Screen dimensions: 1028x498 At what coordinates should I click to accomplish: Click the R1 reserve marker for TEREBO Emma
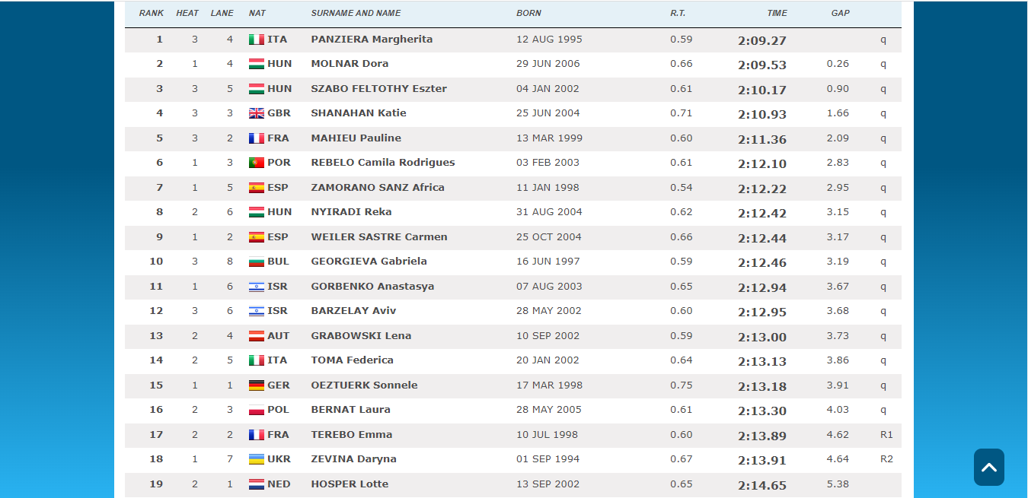click(x=886, y=435)
